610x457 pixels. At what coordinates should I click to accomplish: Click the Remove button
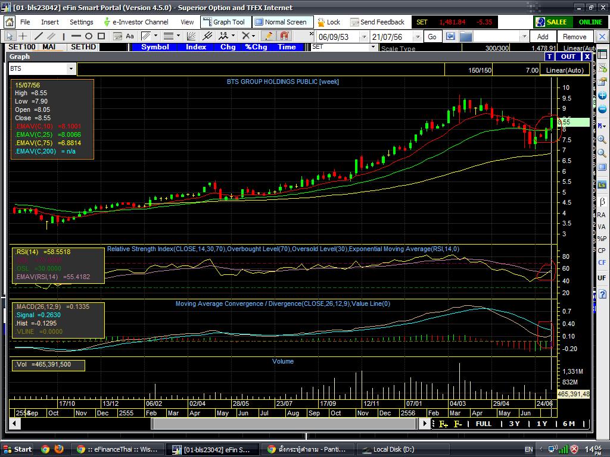575,37
